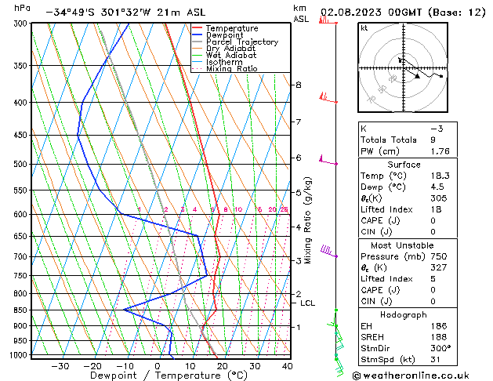This screenshot has width=493, height=381.
Task: Click the StmDir value 300°
Action: click(440, 348)
